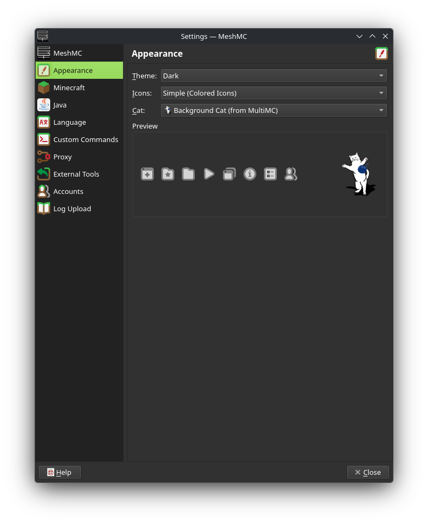Click the background cat preview image
The image size is (428, 524).
[x=358, y=174]
